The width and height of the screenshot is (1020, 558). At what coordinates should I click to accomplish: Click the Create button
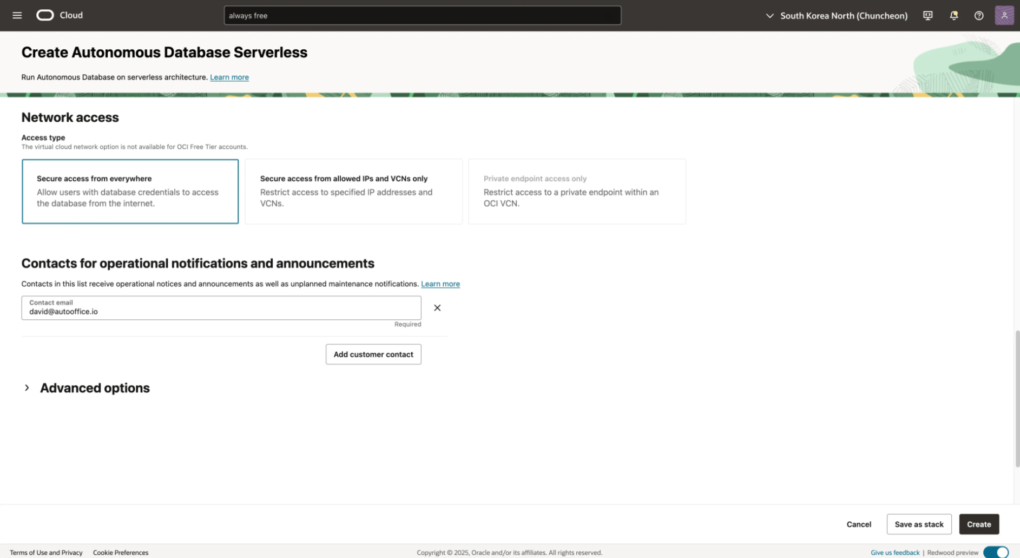point(979,524)
